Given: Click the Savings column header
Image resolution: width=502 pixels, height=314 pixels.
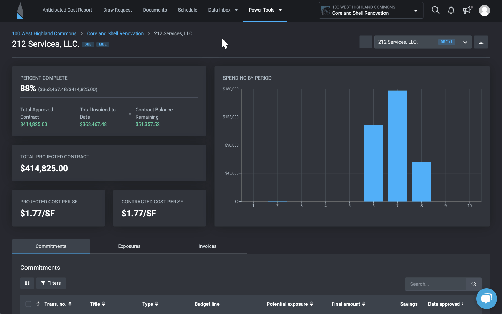Looking at the screenshot, I should [409, 304].
